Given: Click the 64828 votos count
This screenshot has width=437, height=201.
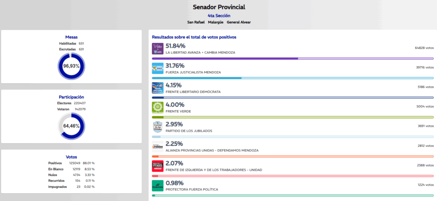Looking at the screenshot, I should click(x=423, y=48).
